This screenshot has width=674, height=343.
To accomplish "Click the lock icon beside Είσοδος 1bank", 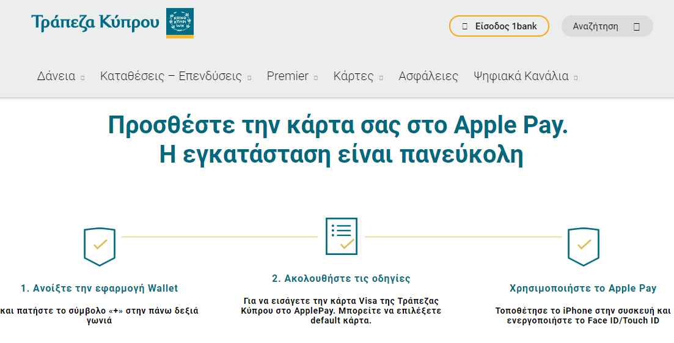I will pos(464,26).
